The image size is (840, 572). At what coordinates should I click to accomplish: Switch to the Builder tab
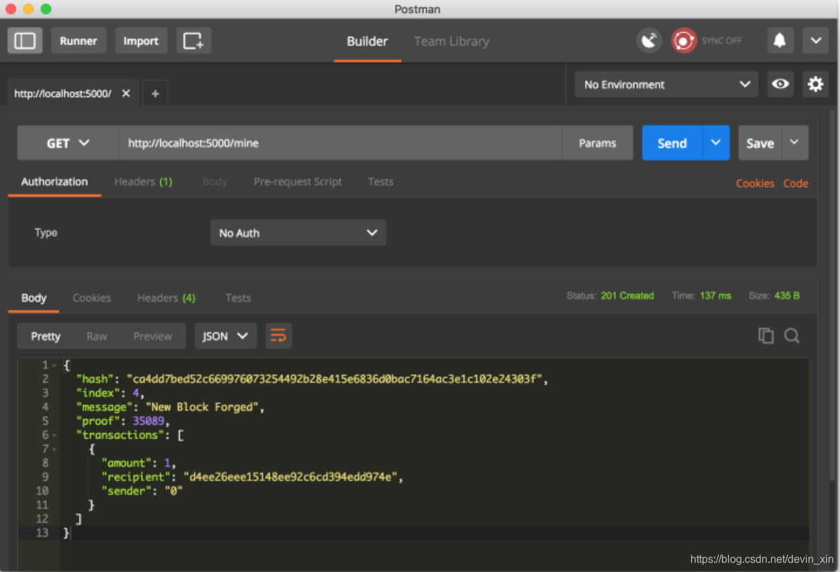click(367, 42)
